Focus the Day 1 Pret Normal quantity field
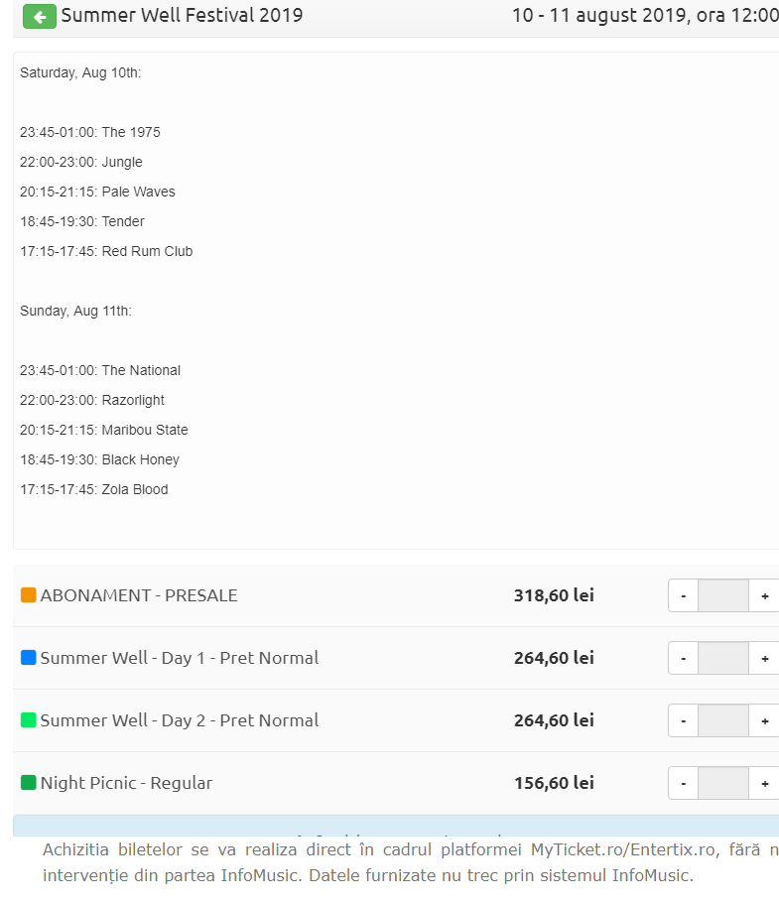 [722, 658]
